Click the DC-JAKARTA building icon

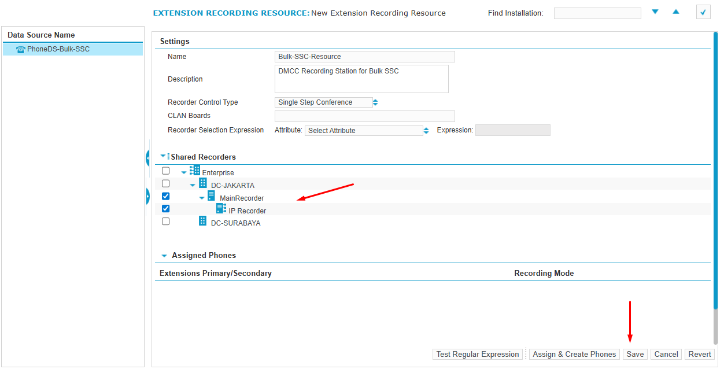pos(203,183)
